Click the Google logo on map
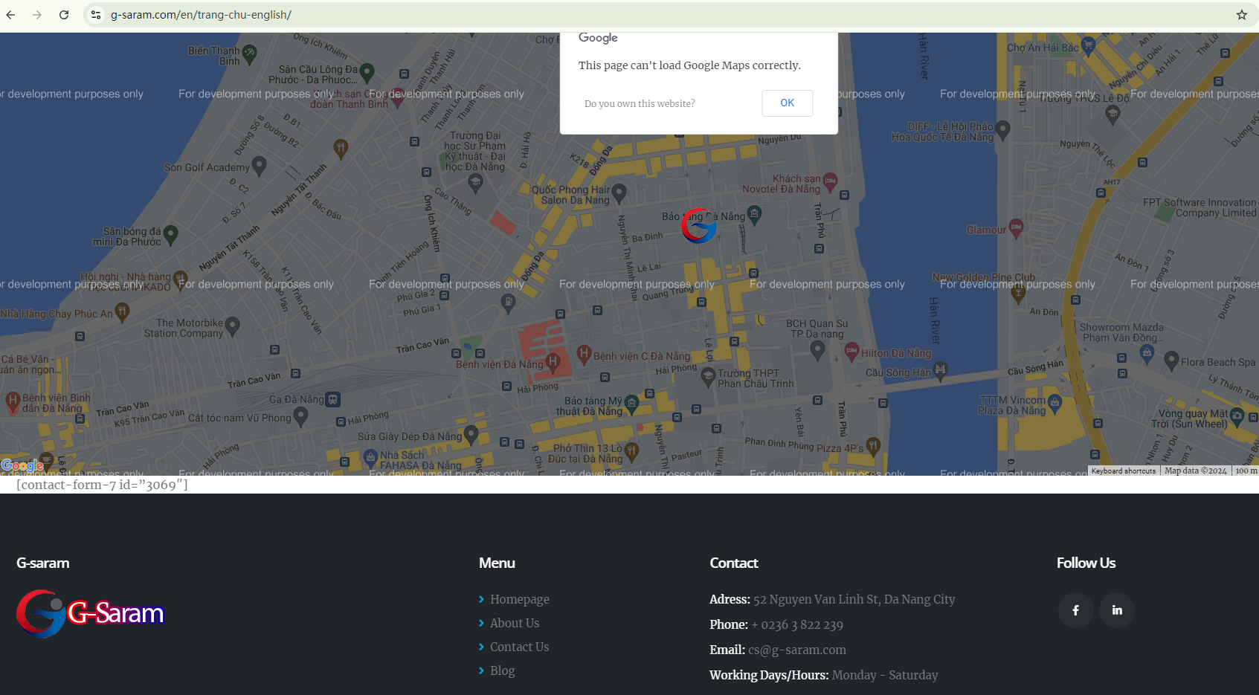 [x=22, y=466]
